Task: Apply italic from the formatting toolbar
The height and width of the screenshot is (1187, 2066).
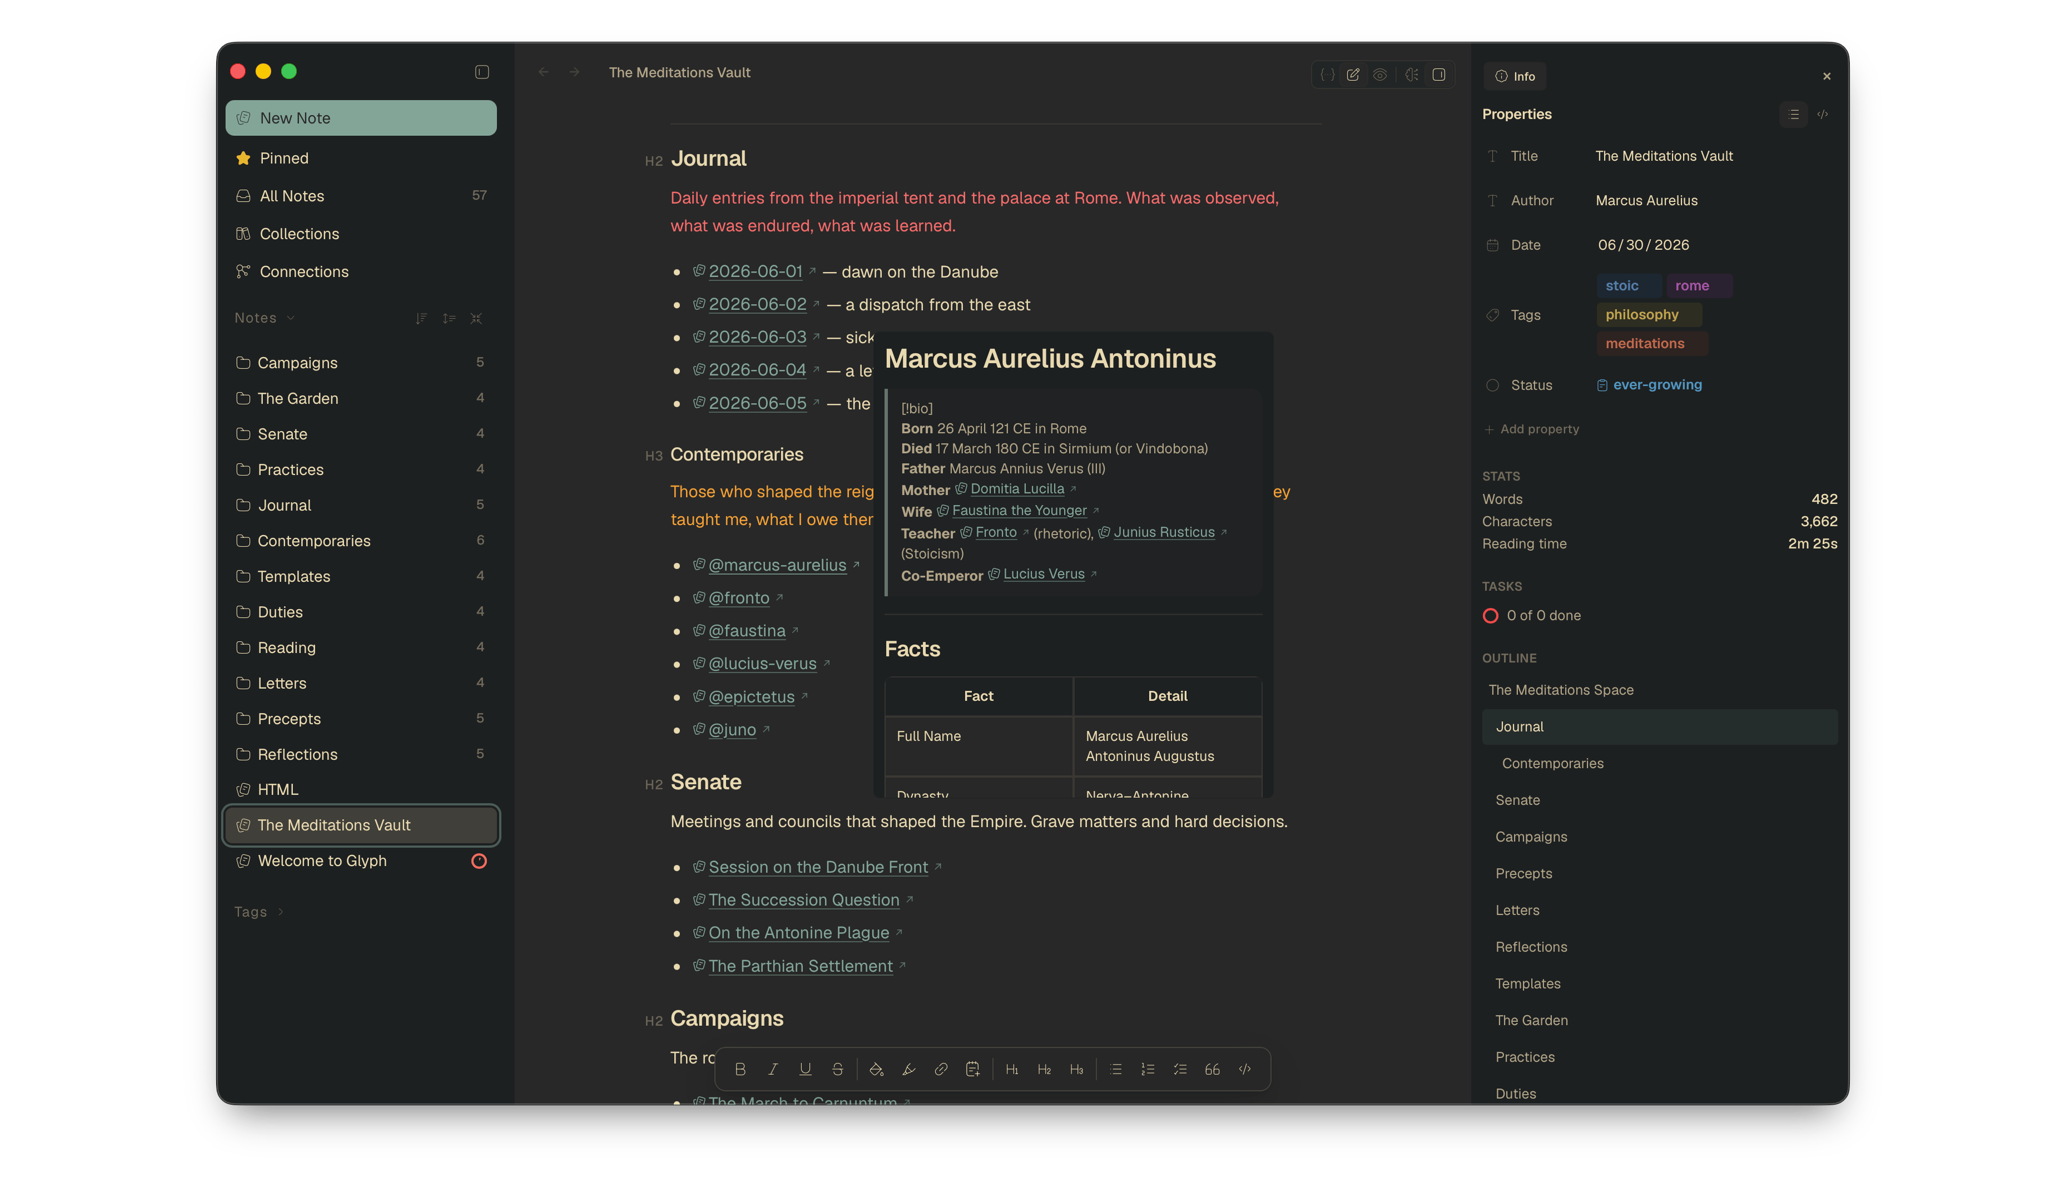Action: (773, 1069)
